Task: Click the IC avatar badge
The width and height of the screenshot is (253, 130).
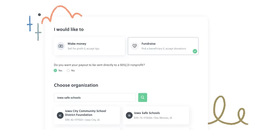Action: click(x=60, y=115)
